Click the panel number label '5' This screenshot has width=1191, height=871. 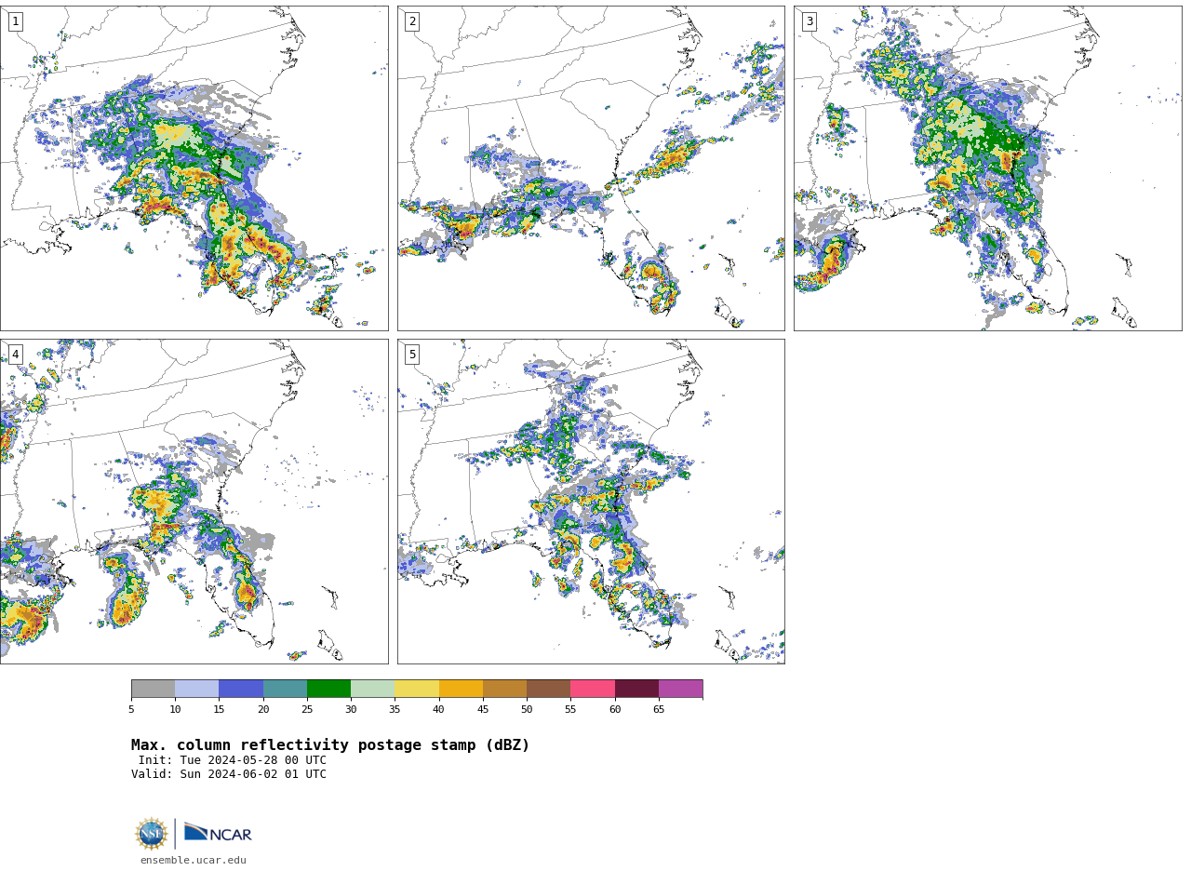[x=412, y=355]
